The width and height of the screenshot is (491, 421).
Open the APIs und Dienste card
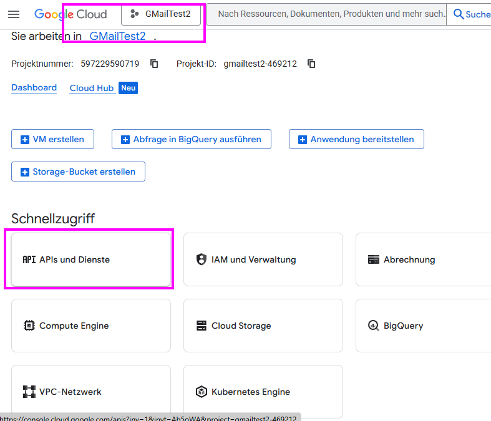(x=91, y=259)
